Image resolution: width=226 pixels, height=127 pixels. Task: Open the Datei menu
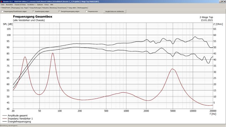point(2,5)
